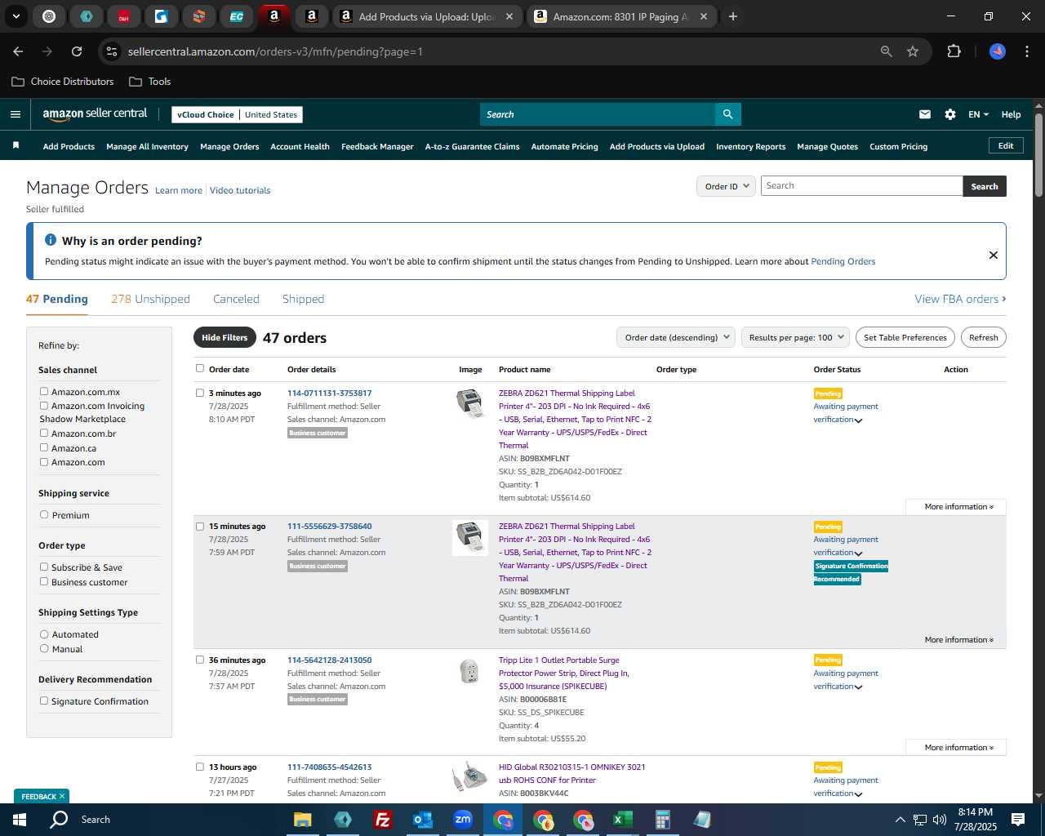Check the Amazon.com.mx sales channel filter
Image resolution: width=1045 pixels, height=836 pixels.
(44, 392)
